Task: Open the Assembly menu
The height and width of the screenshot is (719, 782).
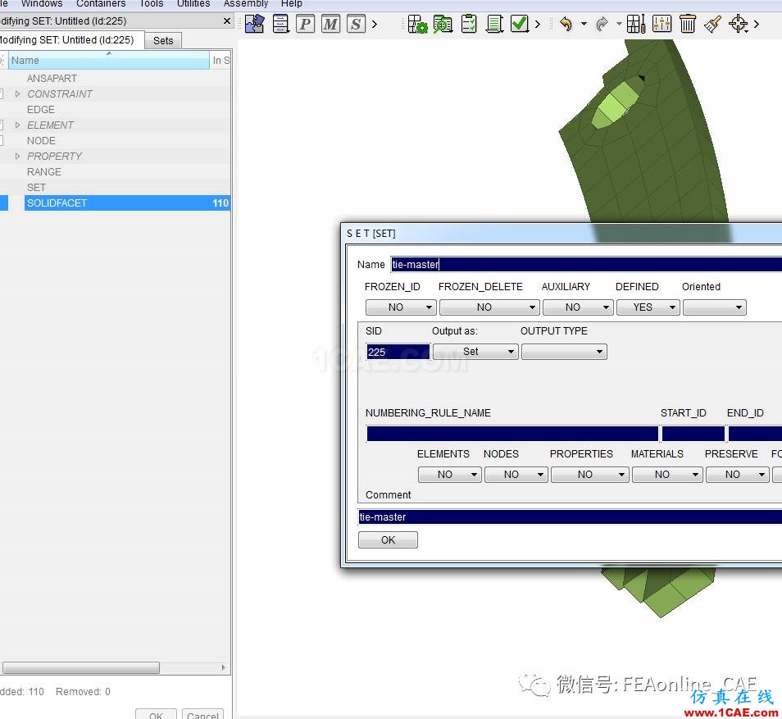Action: [246, 4]
